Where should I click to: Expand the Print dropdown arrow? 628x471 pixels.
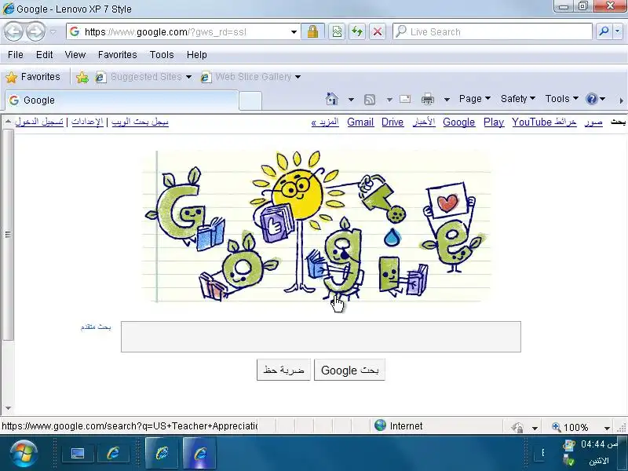point(447,100)
